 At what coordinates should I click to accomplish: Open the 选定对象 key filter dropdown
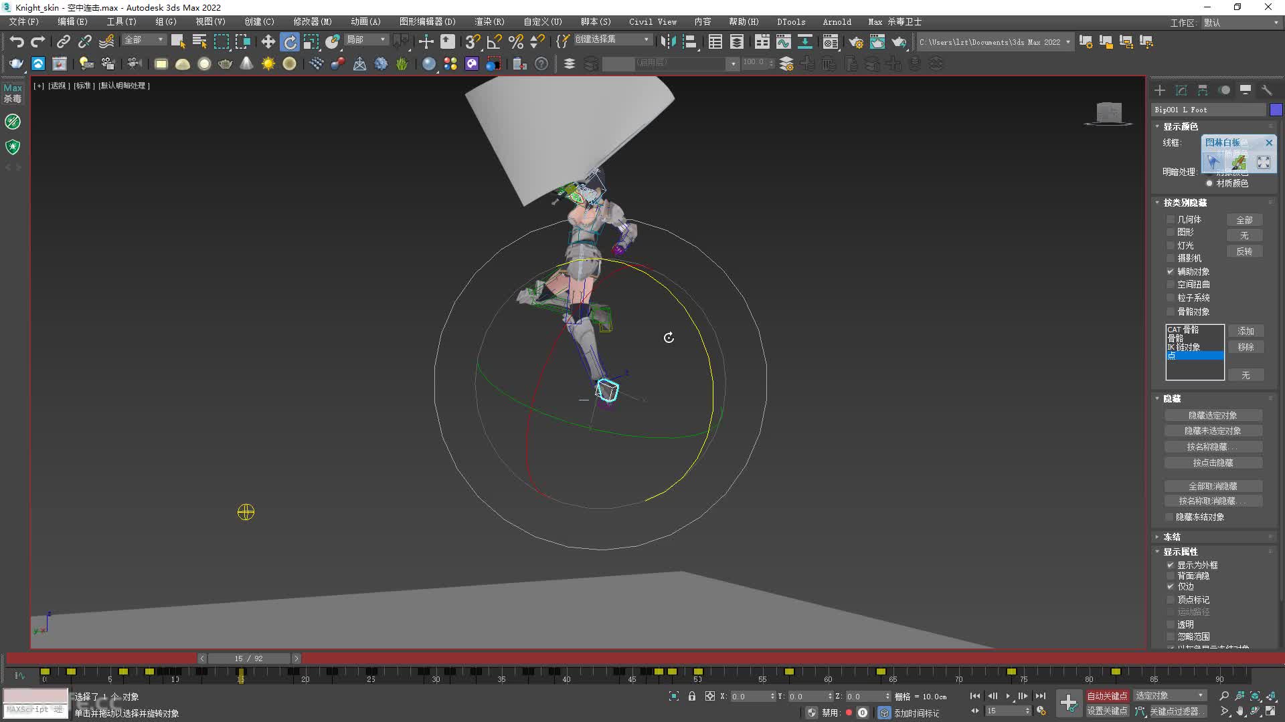click(1170, 696)
